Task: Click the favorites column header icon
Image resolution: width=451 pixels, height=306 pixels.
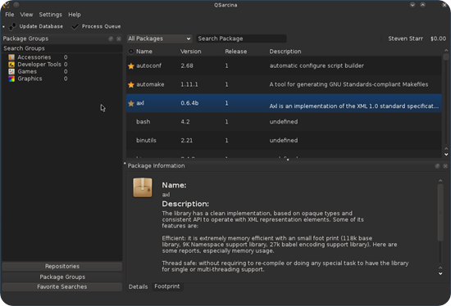Action: 131,52
